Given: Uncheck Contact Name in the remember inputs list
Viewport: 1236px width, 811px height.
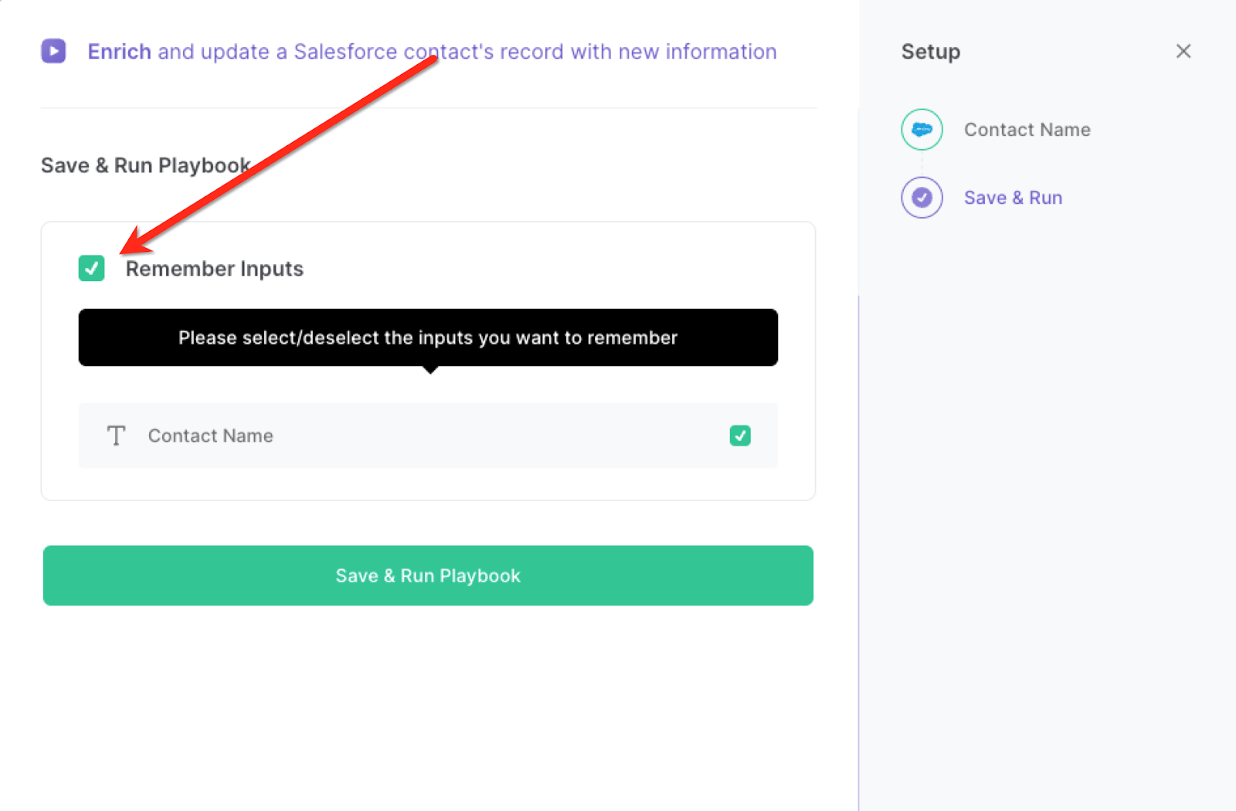Looking at the screenshot, I should pyautogui.click(x=739, y=436).
